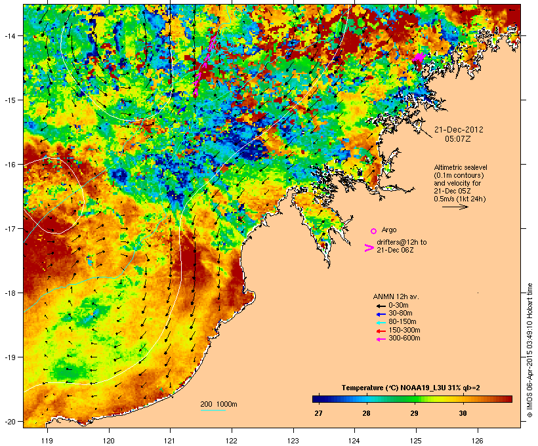
Task: Click the '-16' latitude axis label
Action: click(9, 165)
